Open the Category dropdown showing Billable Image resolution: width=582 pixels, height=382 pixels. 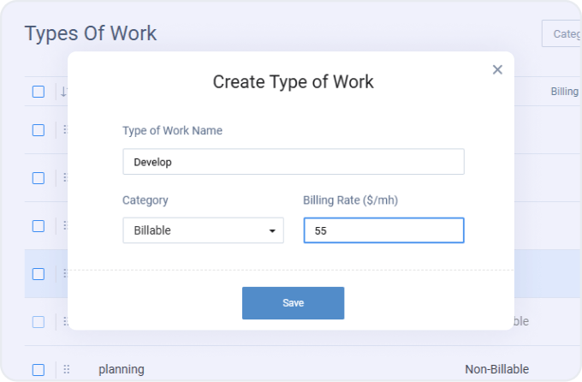point(203,230)
